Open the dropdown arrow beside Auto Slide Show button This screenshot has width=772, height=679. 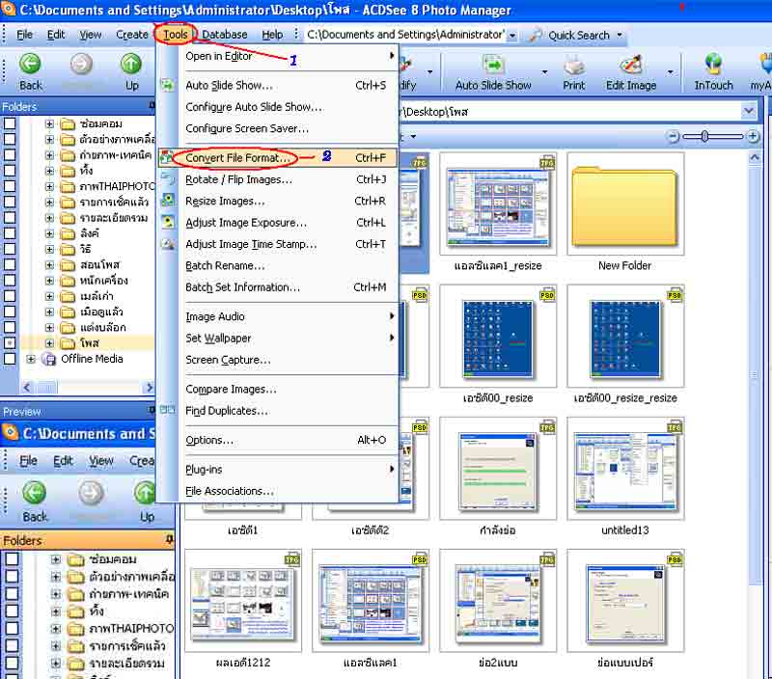click(x=544, y=71)
